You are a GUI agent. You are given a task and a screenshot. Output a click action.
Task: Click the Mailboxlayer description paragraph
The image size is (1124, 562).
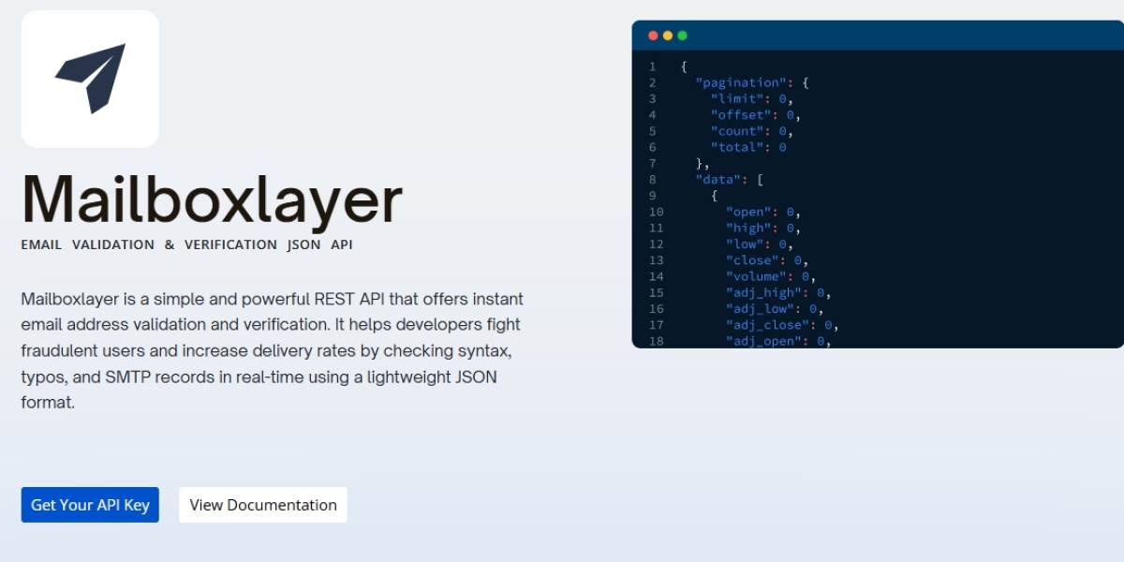(x=273, y=351)
